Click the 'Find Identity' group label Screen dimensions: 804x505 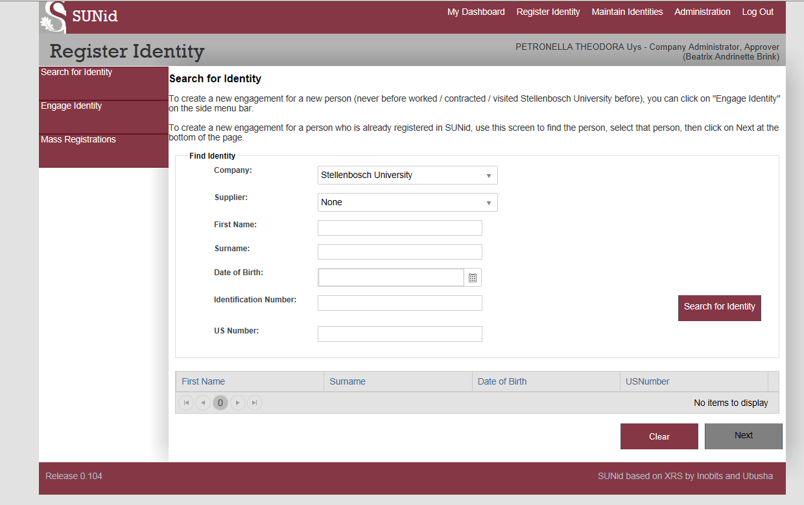[213, 156]
